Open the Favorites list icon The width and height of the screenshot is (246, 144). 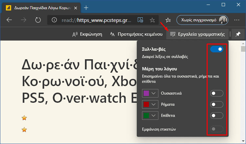(x=168, y=20)
